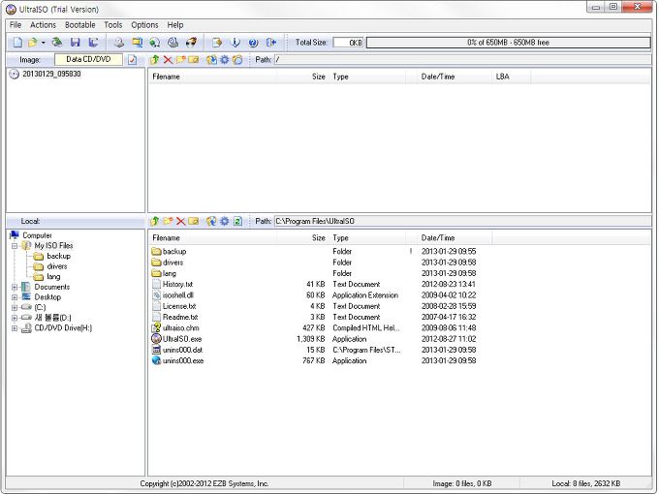Click the Up arrow in Local toolbar

tap(155, 221)
